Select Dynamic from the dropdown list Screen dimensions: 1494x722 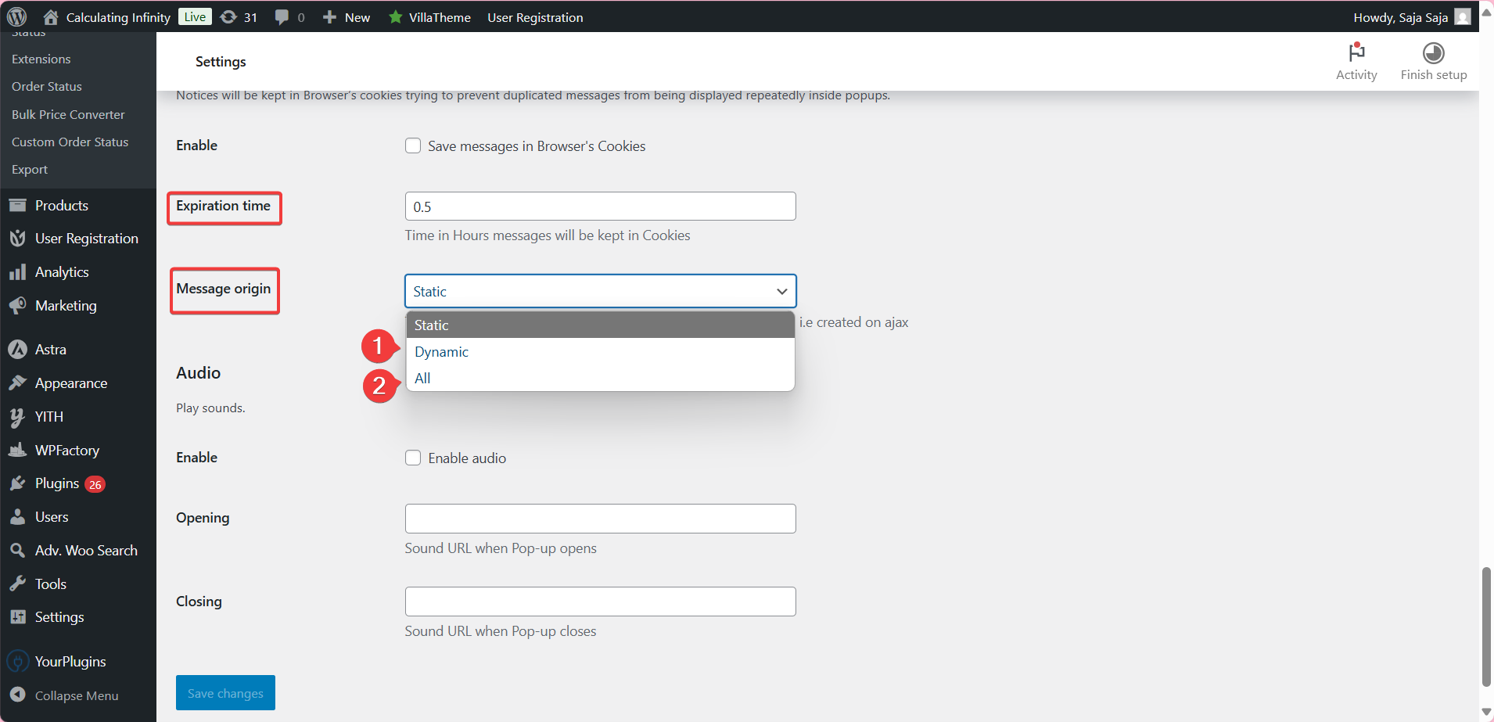pos(442,352)
